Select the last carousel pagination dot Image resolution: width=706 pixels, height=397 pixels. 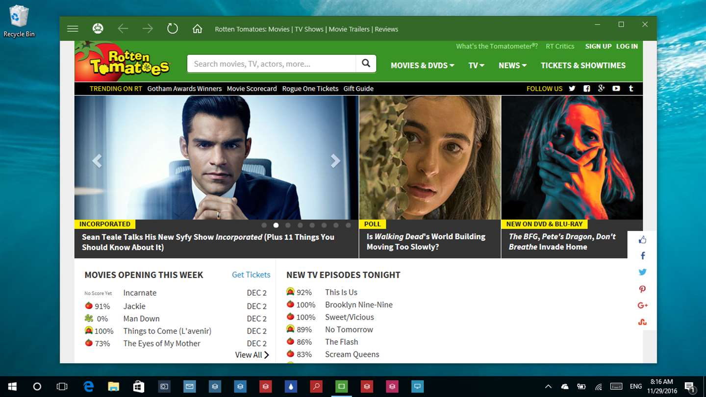(x=348, y=225)
